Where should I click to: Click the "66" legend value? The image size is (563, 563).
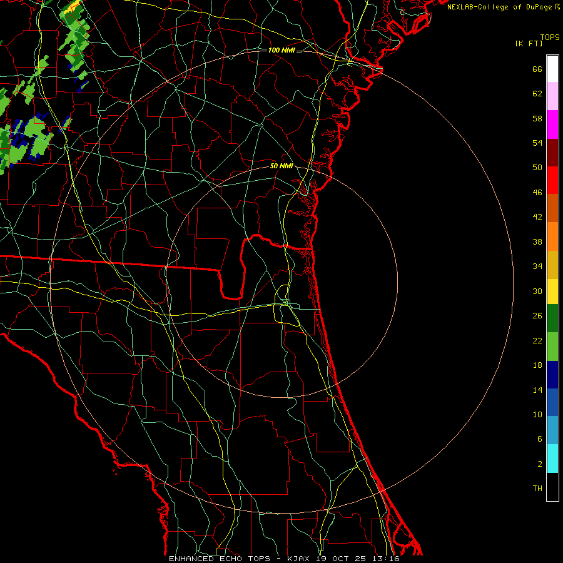pos(537,69)
